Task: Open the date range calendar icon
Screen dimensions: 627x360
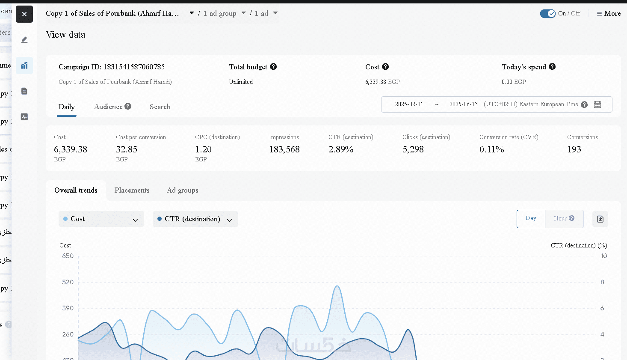Action: (597, 104)
